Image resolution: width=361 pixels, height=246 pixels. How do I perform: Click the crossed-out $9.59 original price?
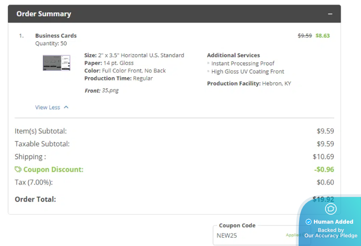click(x=305, y=35)
